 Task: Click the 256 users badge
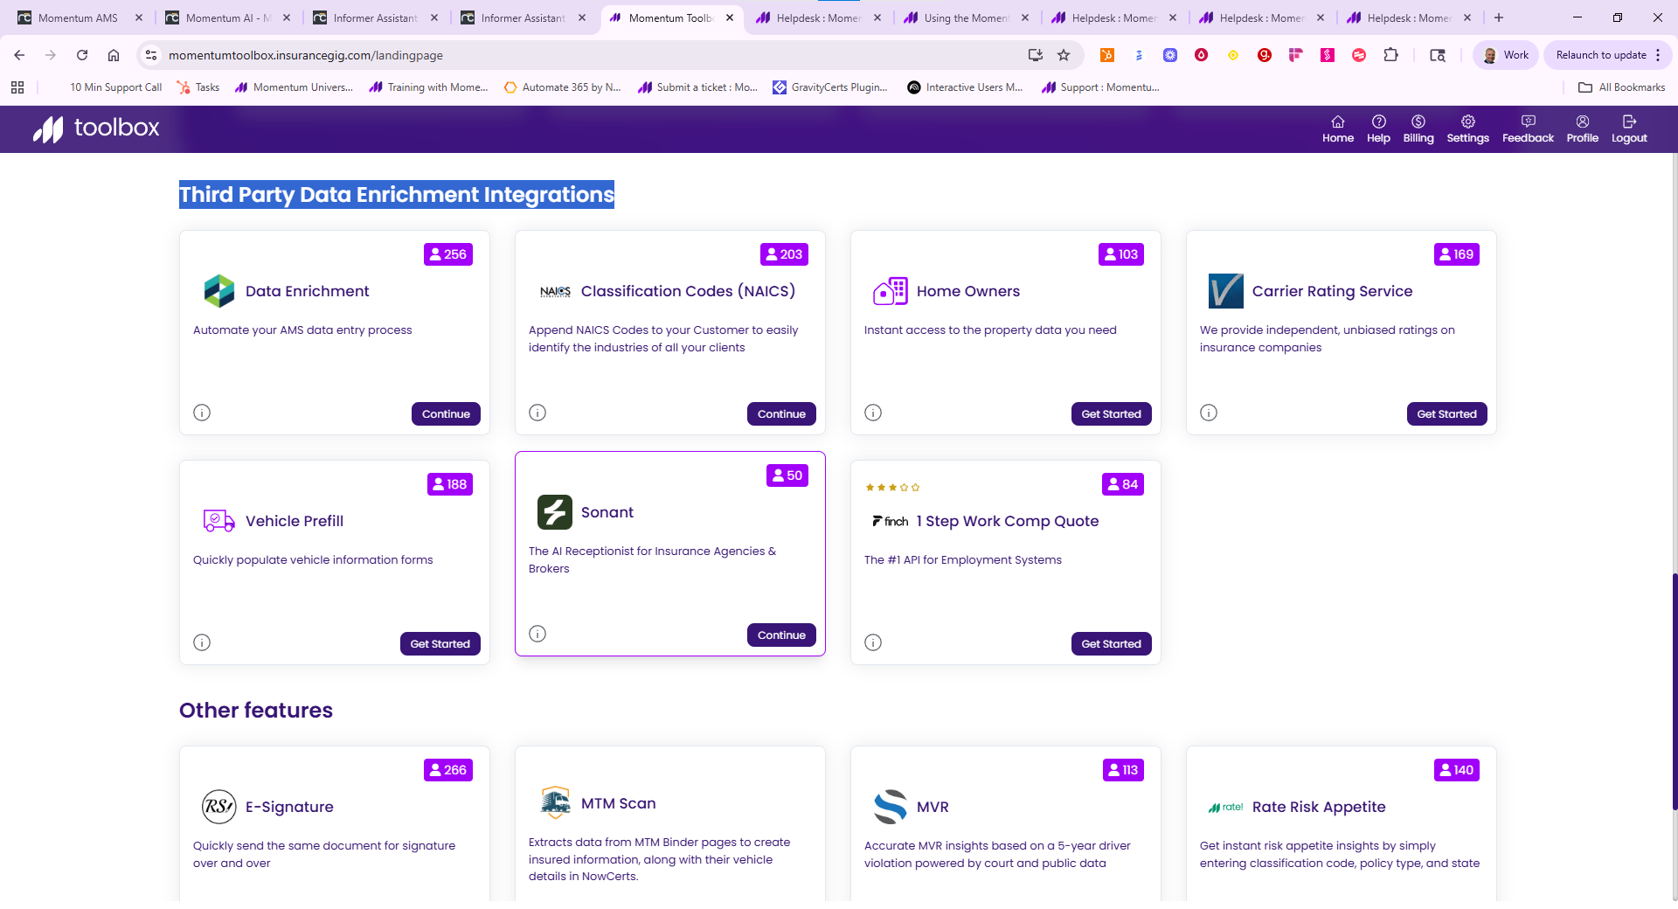pos(448,254)
